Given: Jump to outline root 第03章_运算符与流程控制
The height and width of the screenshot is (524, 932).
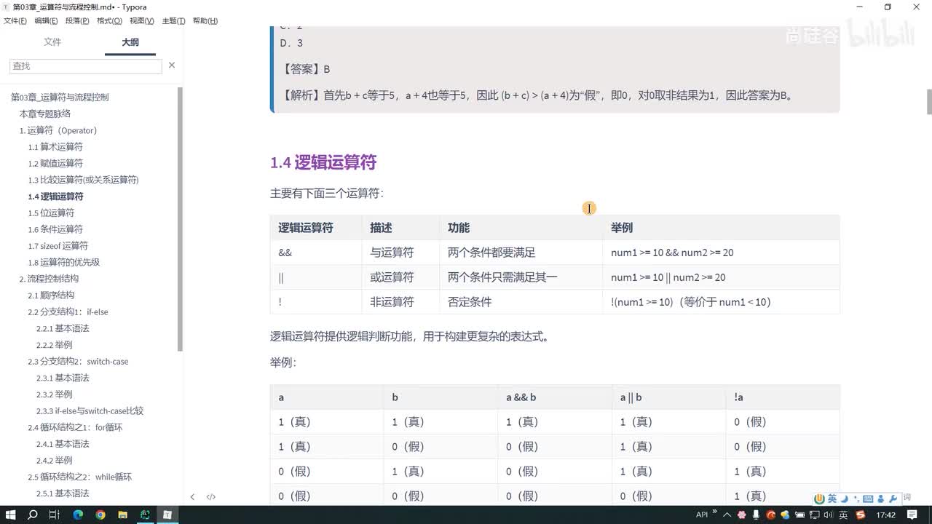Looking at the screenshot, I should pyautogui.click(x=60, y=98).
